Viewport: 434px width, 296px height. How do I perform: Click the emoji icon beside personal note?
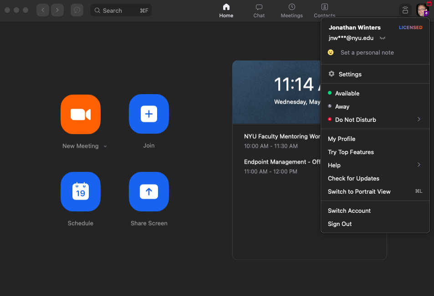(x=331, y=52)
